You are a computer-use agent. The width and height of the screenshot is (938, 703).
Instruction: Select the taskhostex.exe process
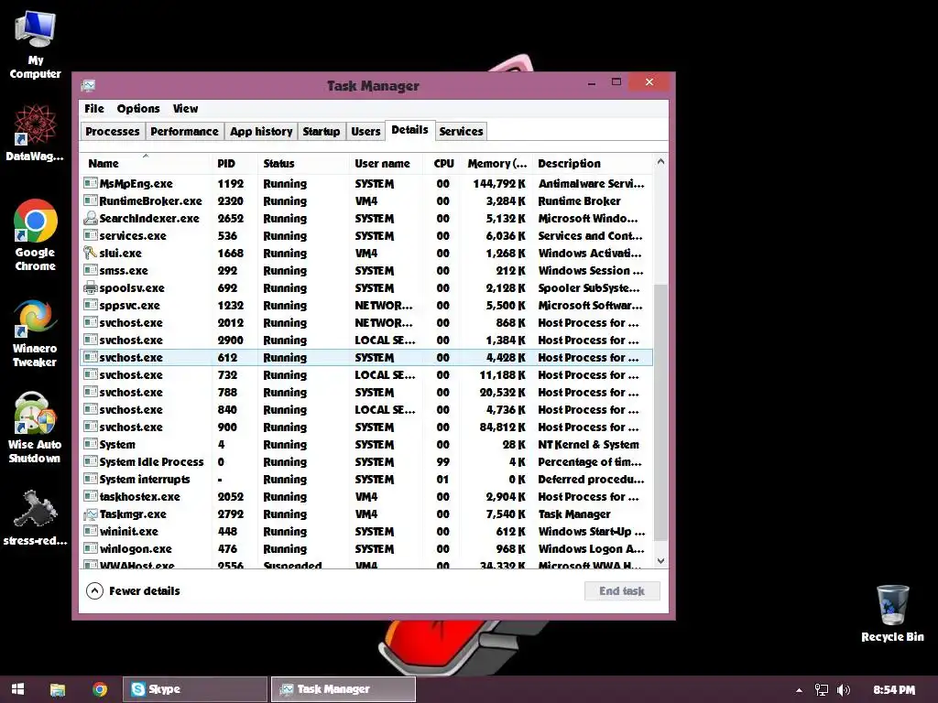(x=366, y=496)
